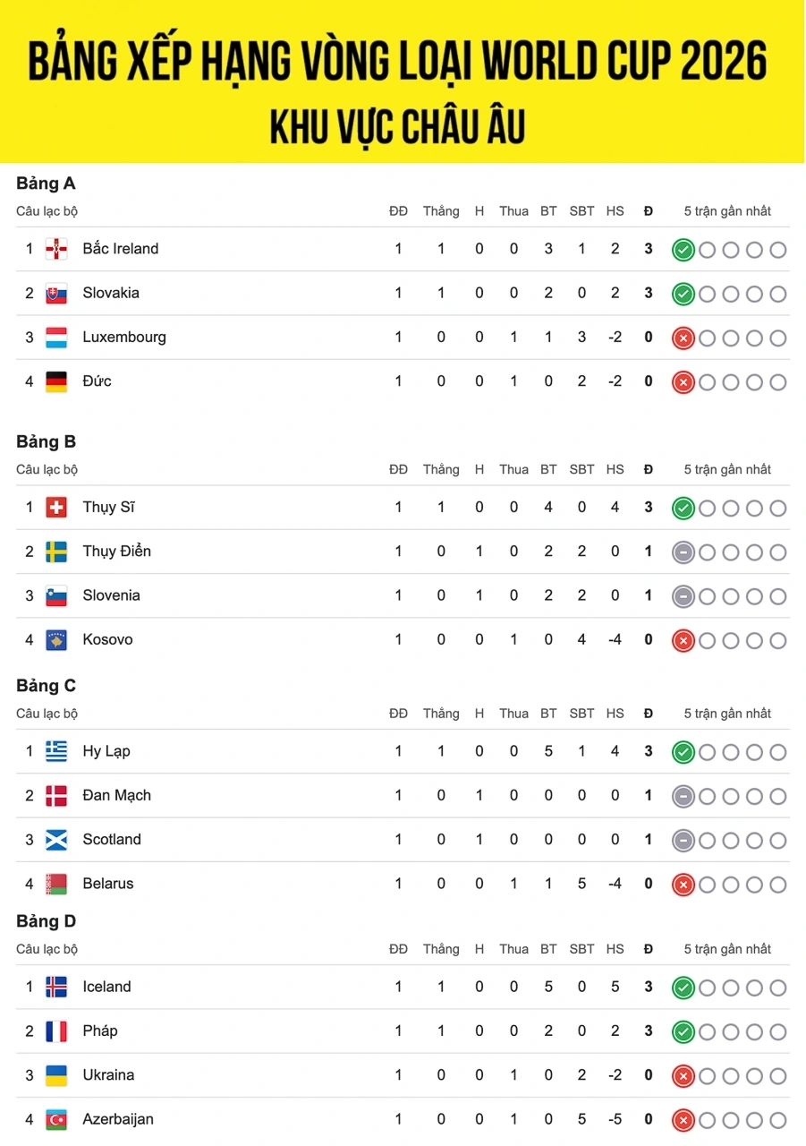The image size is (806, 1146).
Task: Select the Germany flag next to Đức
Action: click(x=56, y=381)
